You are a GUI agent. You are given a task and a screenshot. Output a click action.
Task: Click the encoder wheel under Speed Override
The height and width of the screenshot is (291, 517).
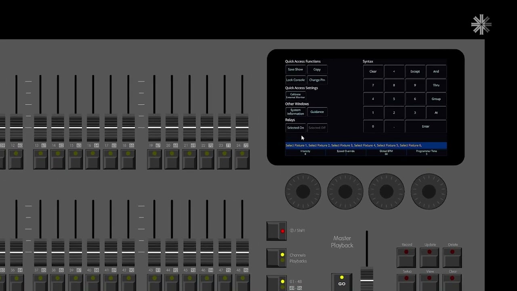(345, 192)
